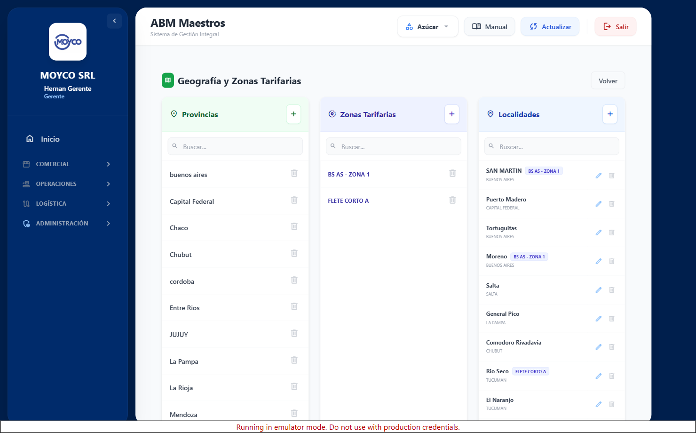Screen dimensions: 696x433
Task: Edit the SAN MARTIN locality
Action: pos(599,176)
